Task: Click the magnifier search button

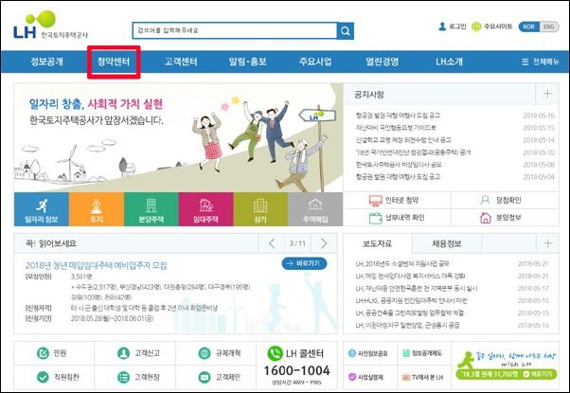Action: tap(346, 31)
